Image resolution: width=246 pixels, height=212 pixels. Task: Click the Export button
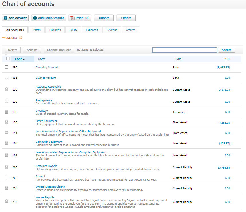click(126, 17)
